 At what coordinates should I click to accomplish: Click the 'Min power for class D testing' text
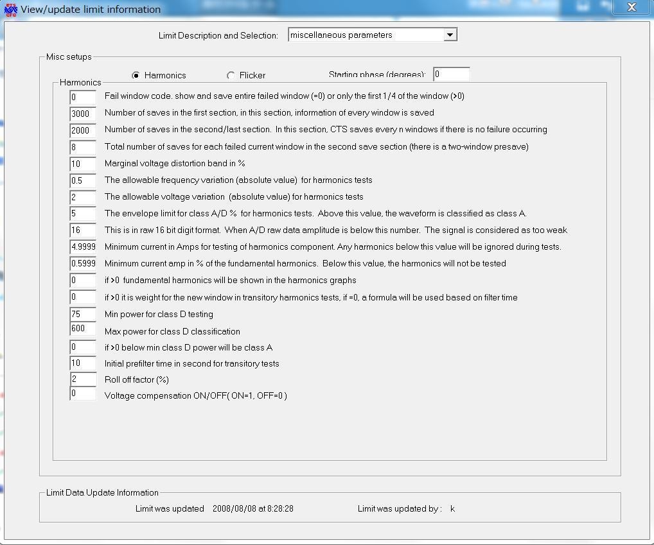pyautogui.click(x=159, y=314)
